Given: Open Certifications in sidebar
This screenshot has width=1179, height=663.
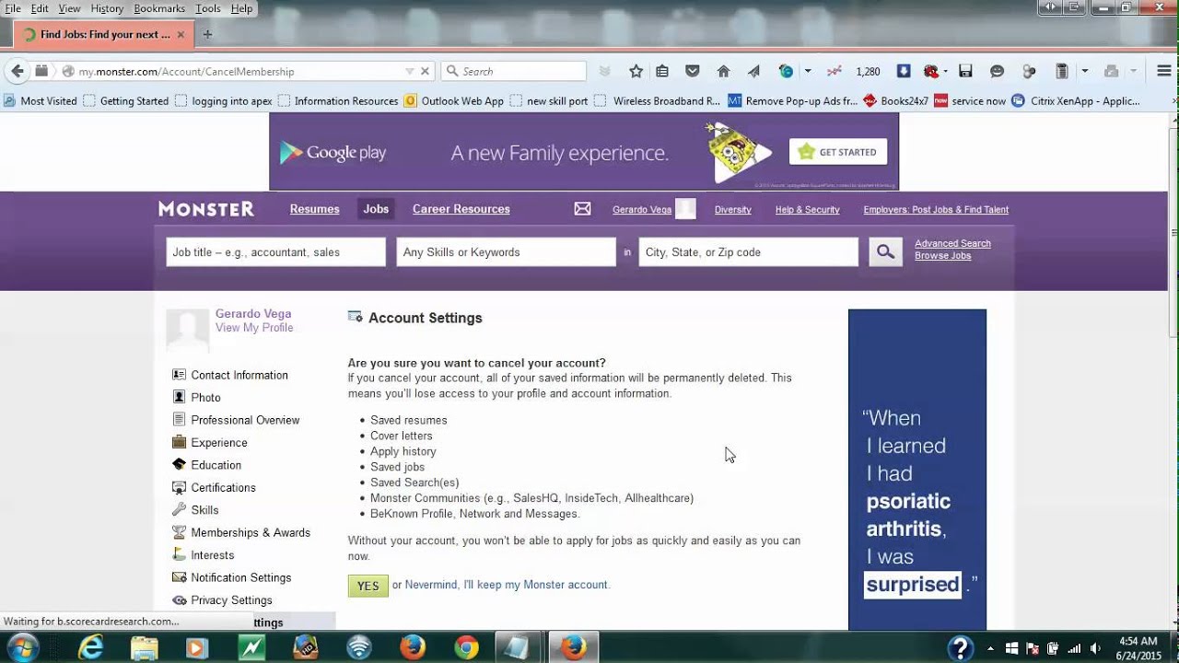Looking at the screenshot, I should point(223,487).
